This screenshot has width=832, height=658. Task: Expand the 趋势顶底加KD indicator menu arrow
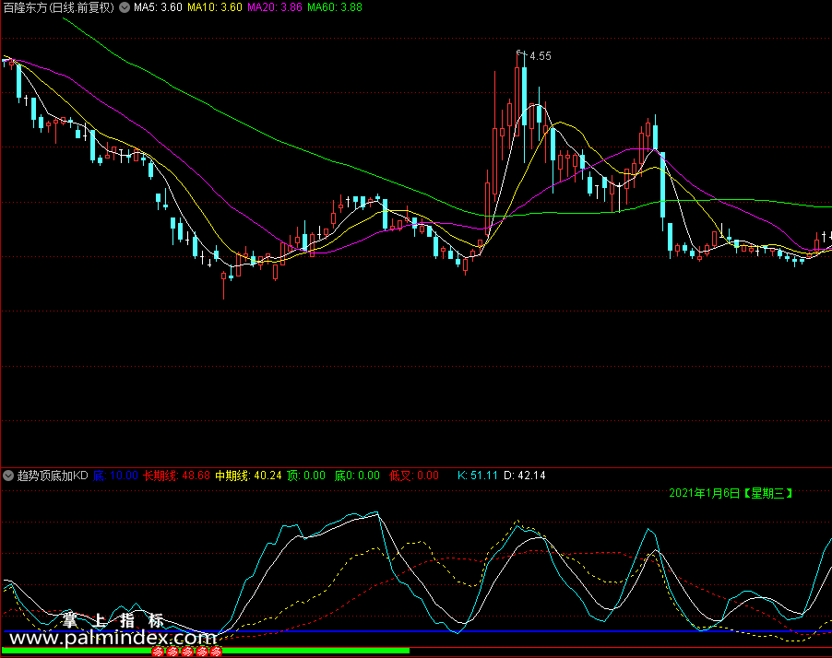click(x=8, y=476)
